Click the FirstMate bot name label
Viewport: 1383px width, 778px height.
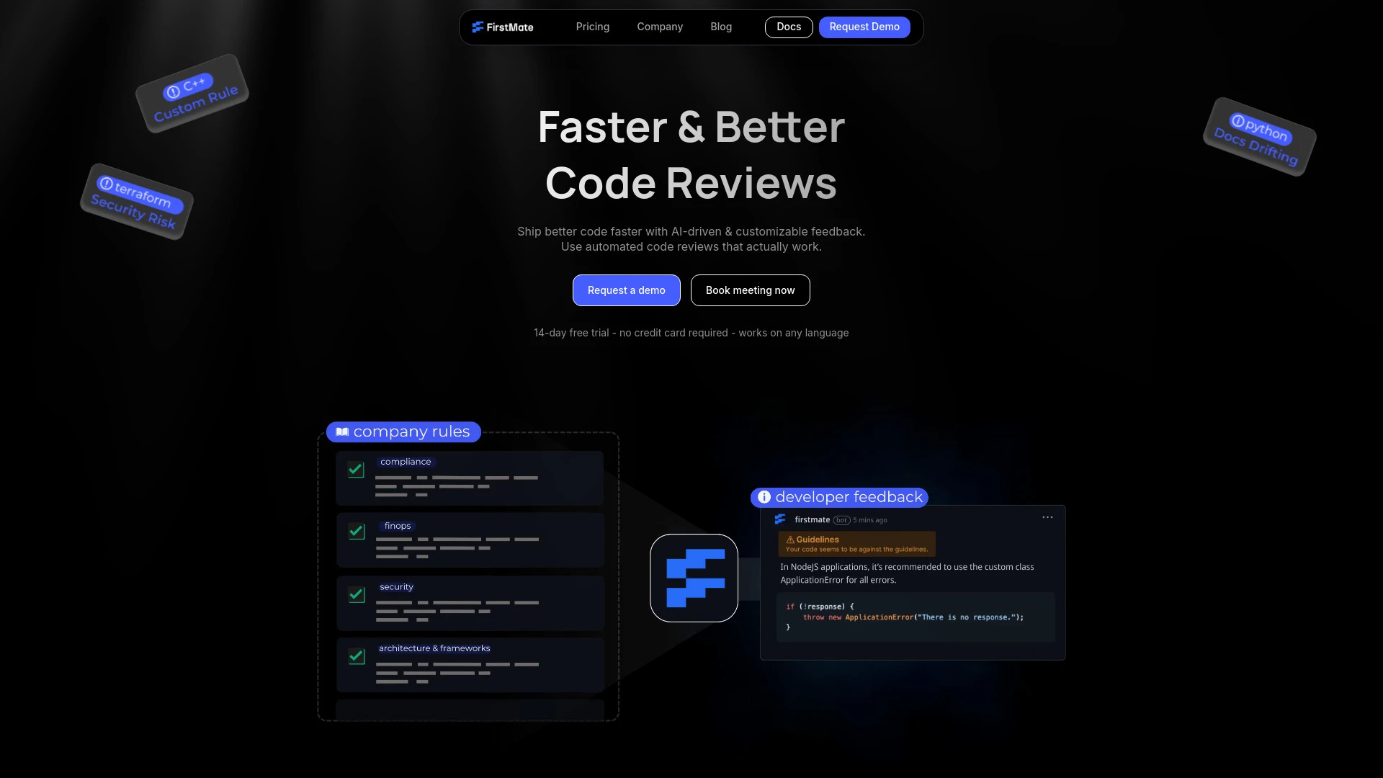(811, 519)
